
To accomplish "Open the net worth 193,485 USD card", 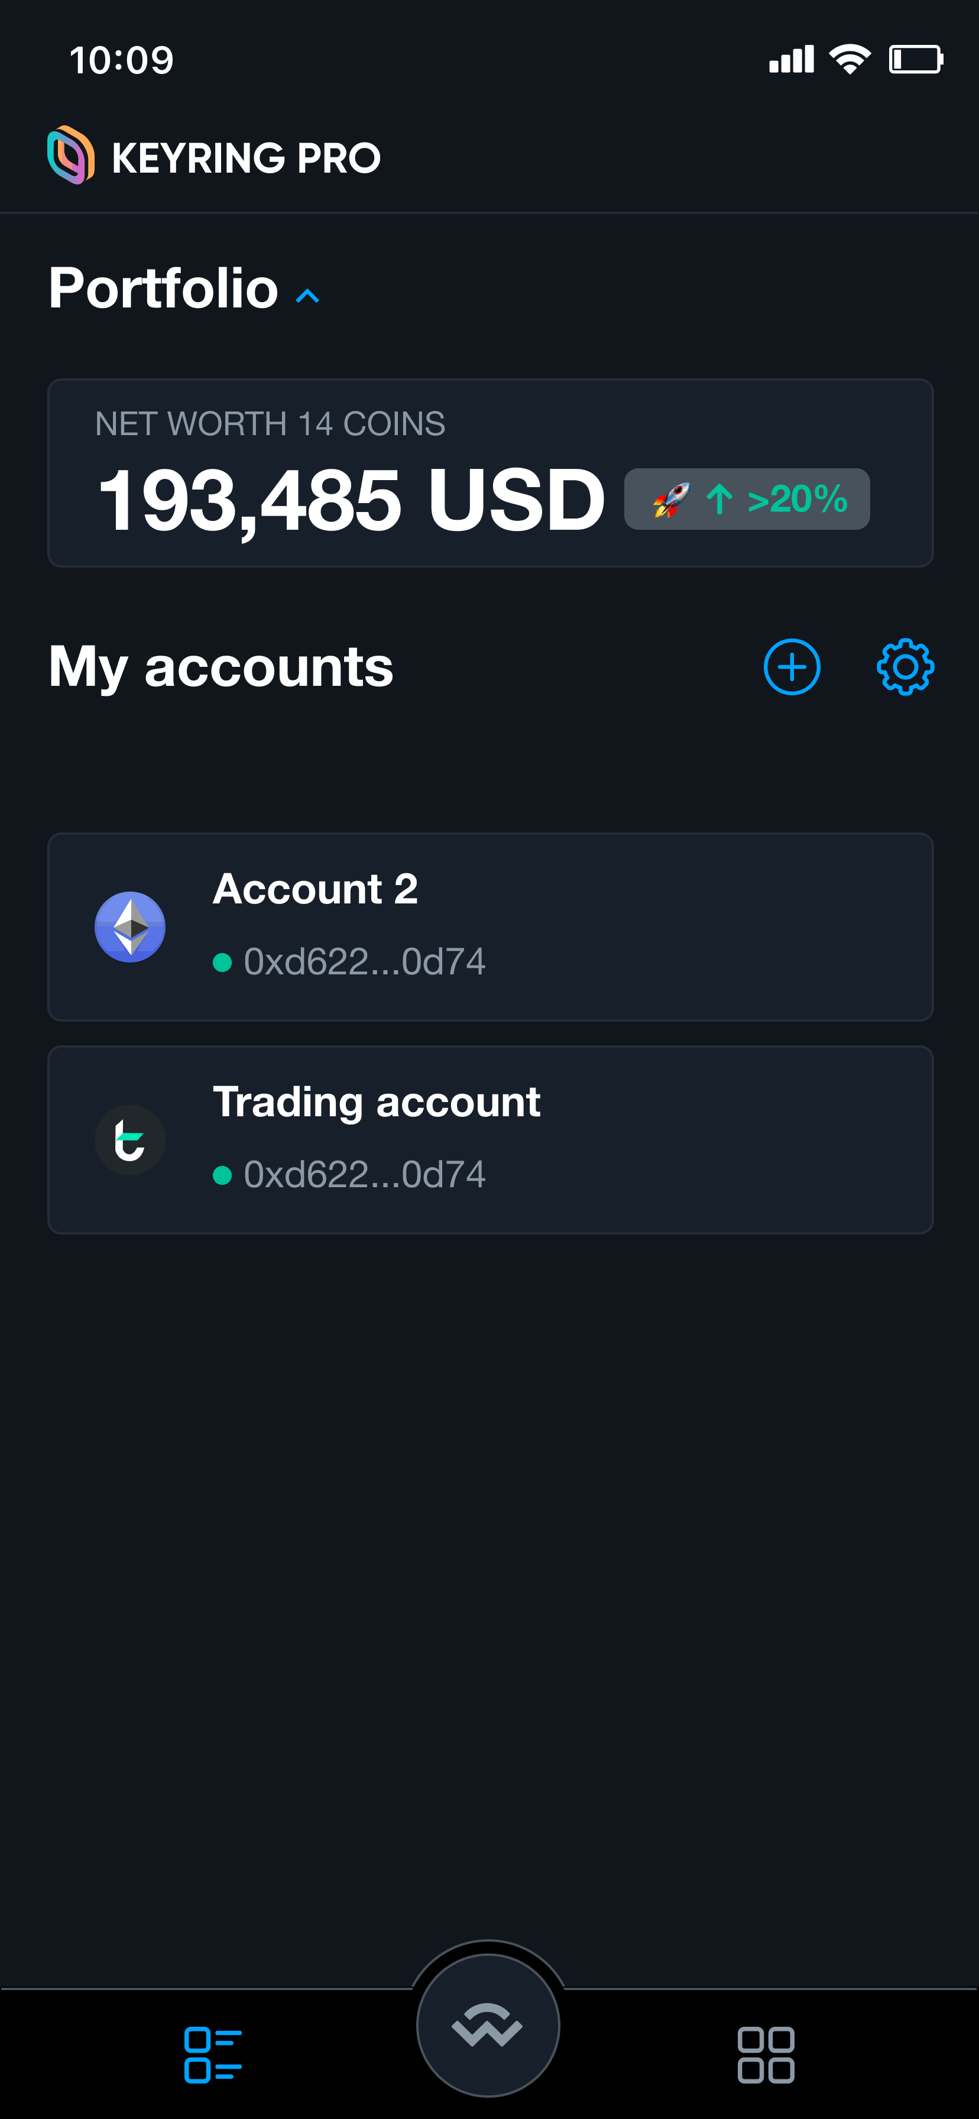I will coord(490,473).
